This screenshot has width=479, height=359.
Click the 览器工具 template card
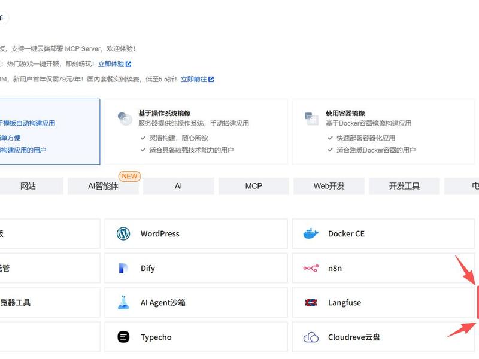[x=50, y=303]
